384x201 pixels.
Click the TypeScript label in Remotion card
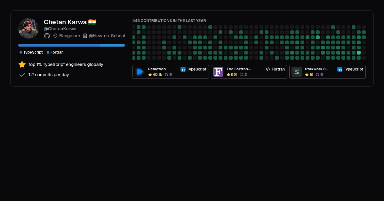coord(196,69)
